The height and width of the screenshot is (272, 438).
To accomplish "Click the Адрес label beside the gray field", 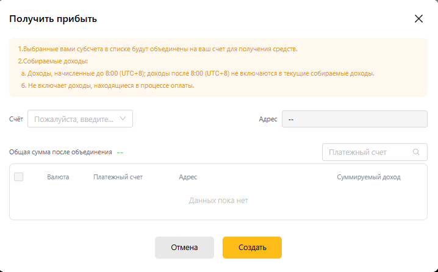I will pos(268,119).
